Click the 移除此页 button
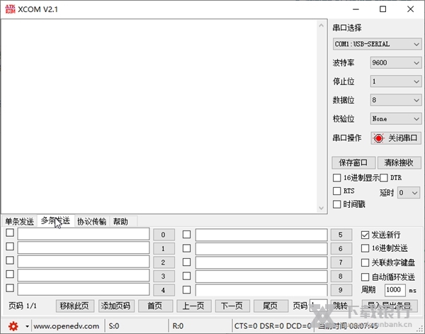Viewport: 425px width, 334px height. pos(75,306)
